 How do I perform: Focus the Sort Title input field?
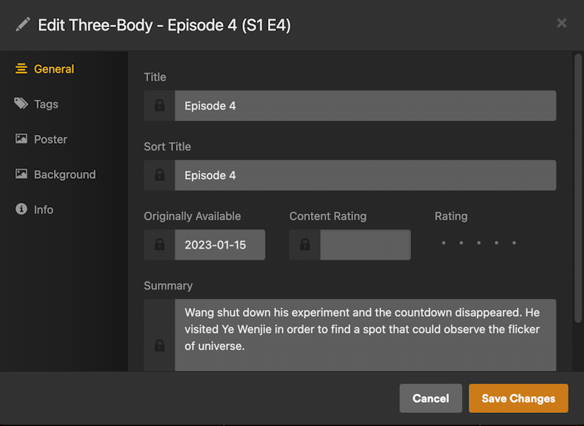pyautogui.click(x=366, y=175)
